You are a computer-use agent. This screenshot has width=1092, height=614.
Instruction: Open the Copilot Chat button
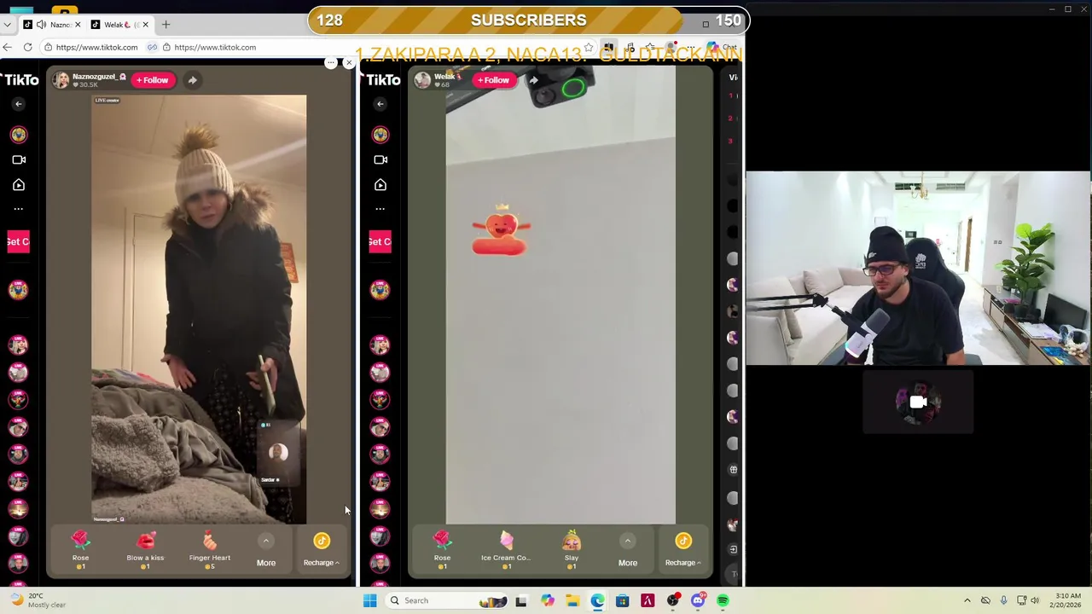pyautogui.click(x=722, y=48)
